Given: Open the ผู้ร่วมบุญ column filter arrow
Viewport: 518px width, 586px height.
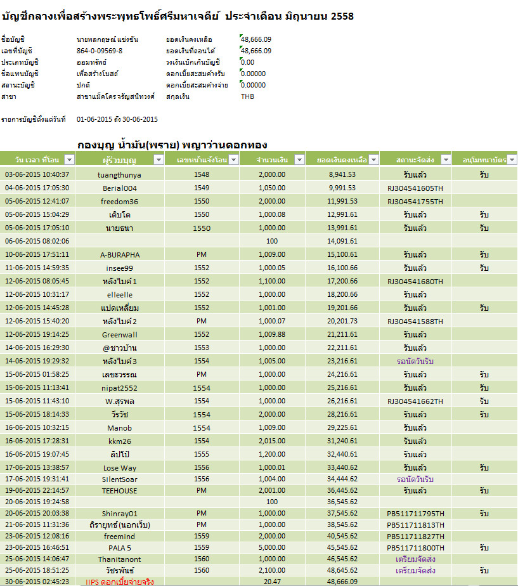Looking at the screenshot, I should (157, 160).
